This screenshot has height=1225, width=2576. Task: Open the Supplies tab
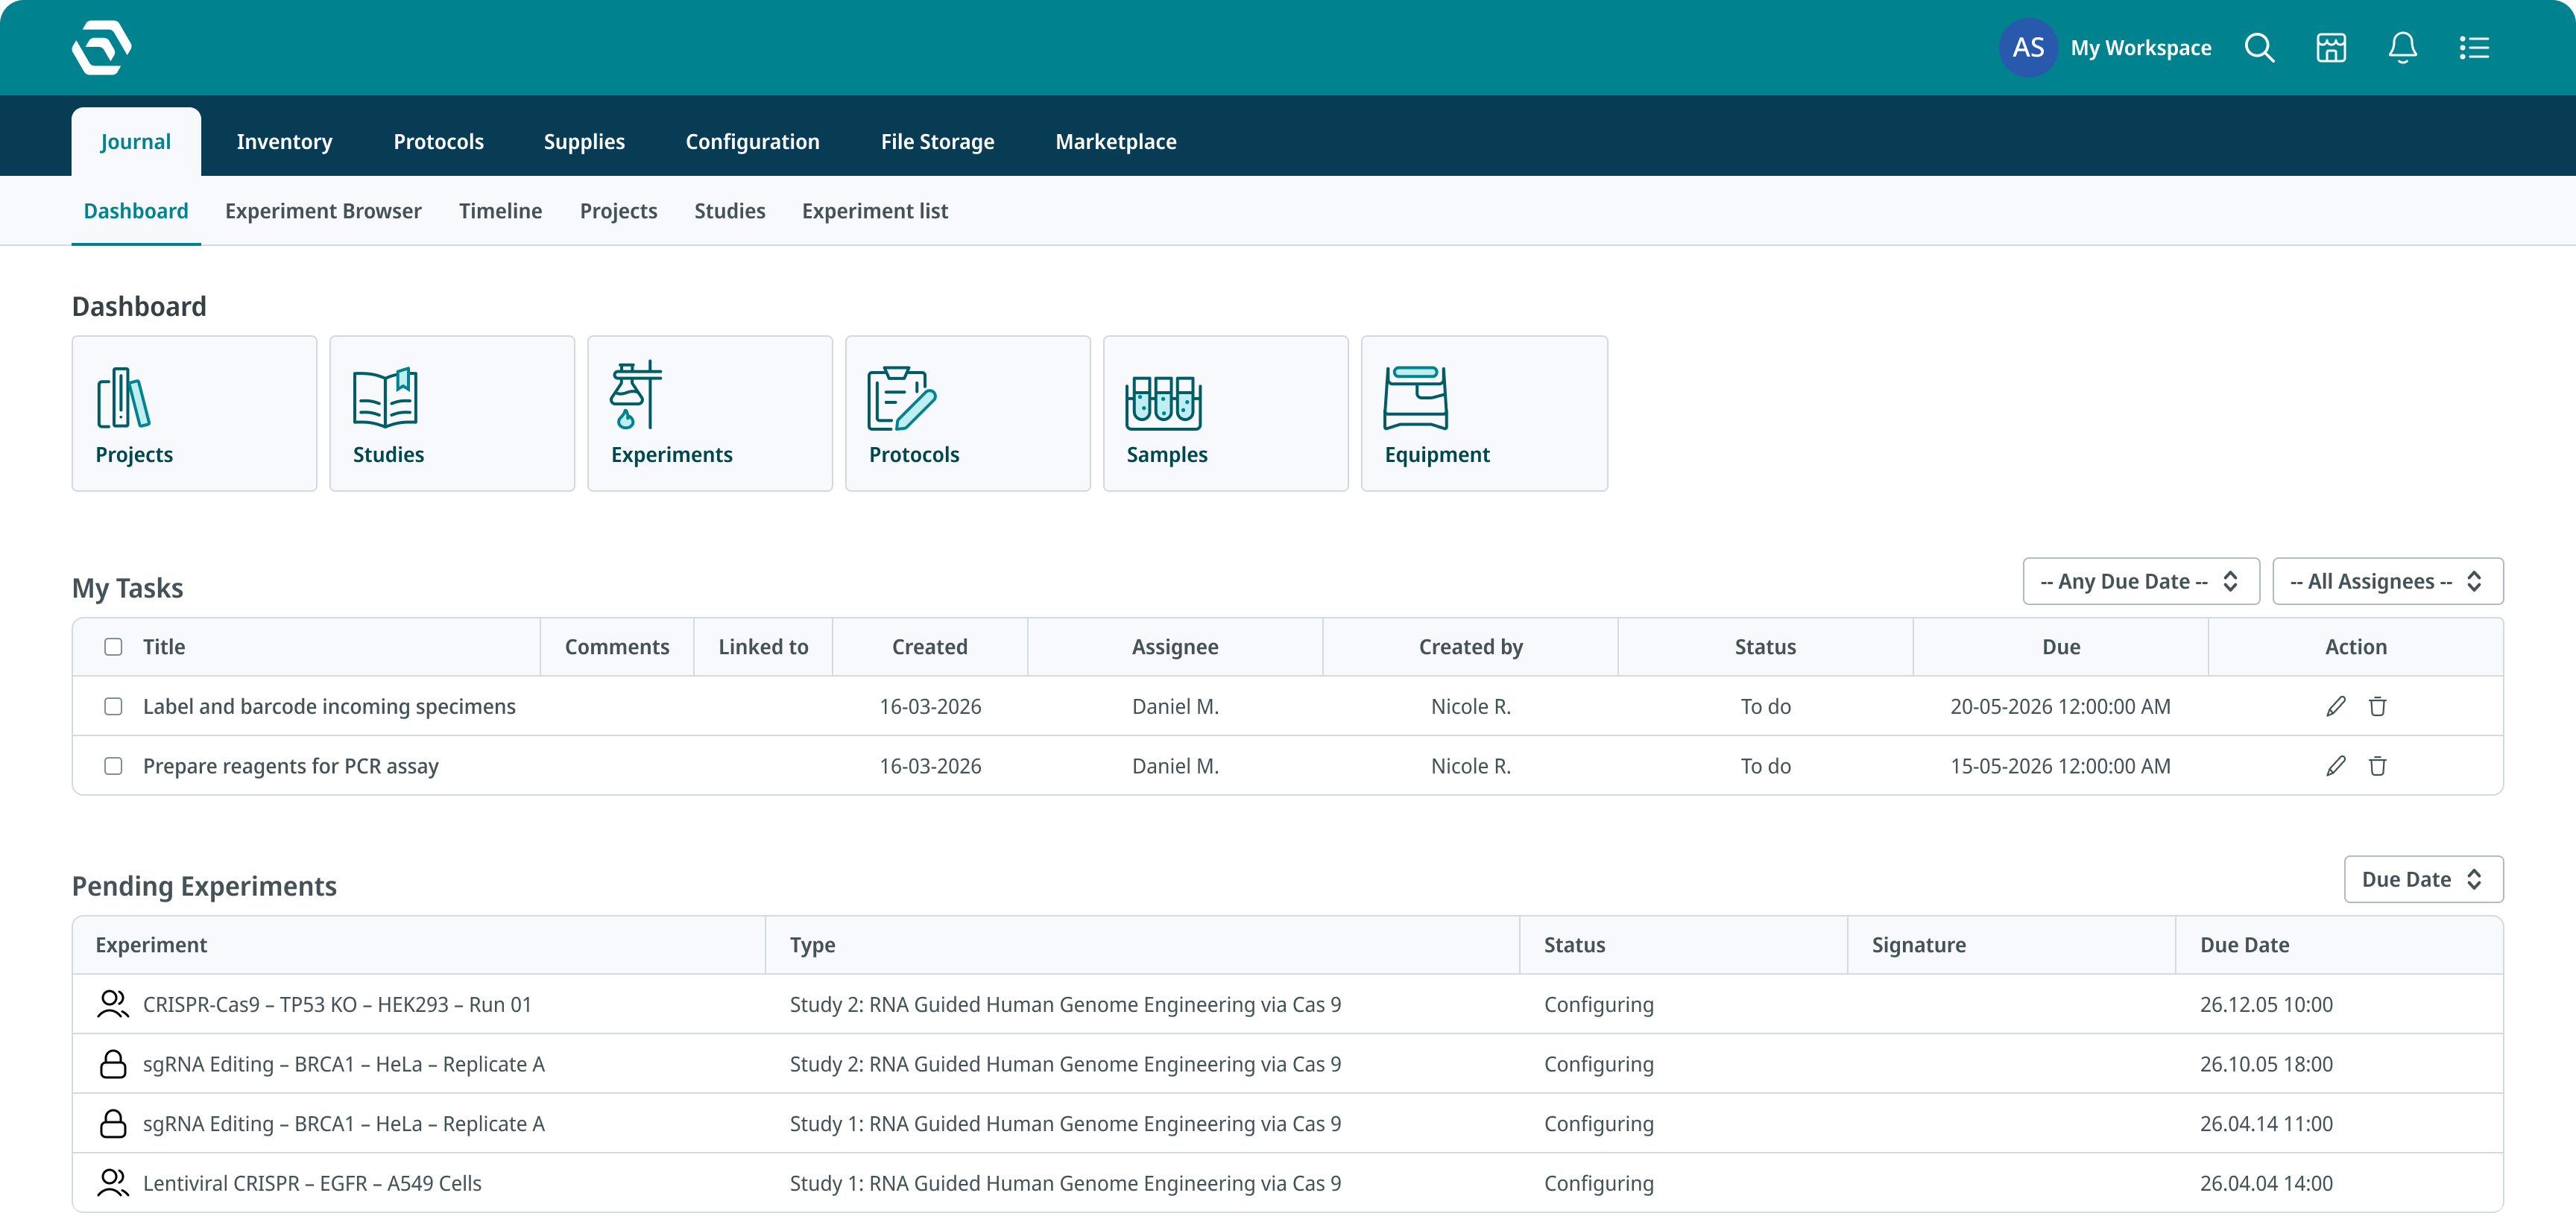point(584,142)
